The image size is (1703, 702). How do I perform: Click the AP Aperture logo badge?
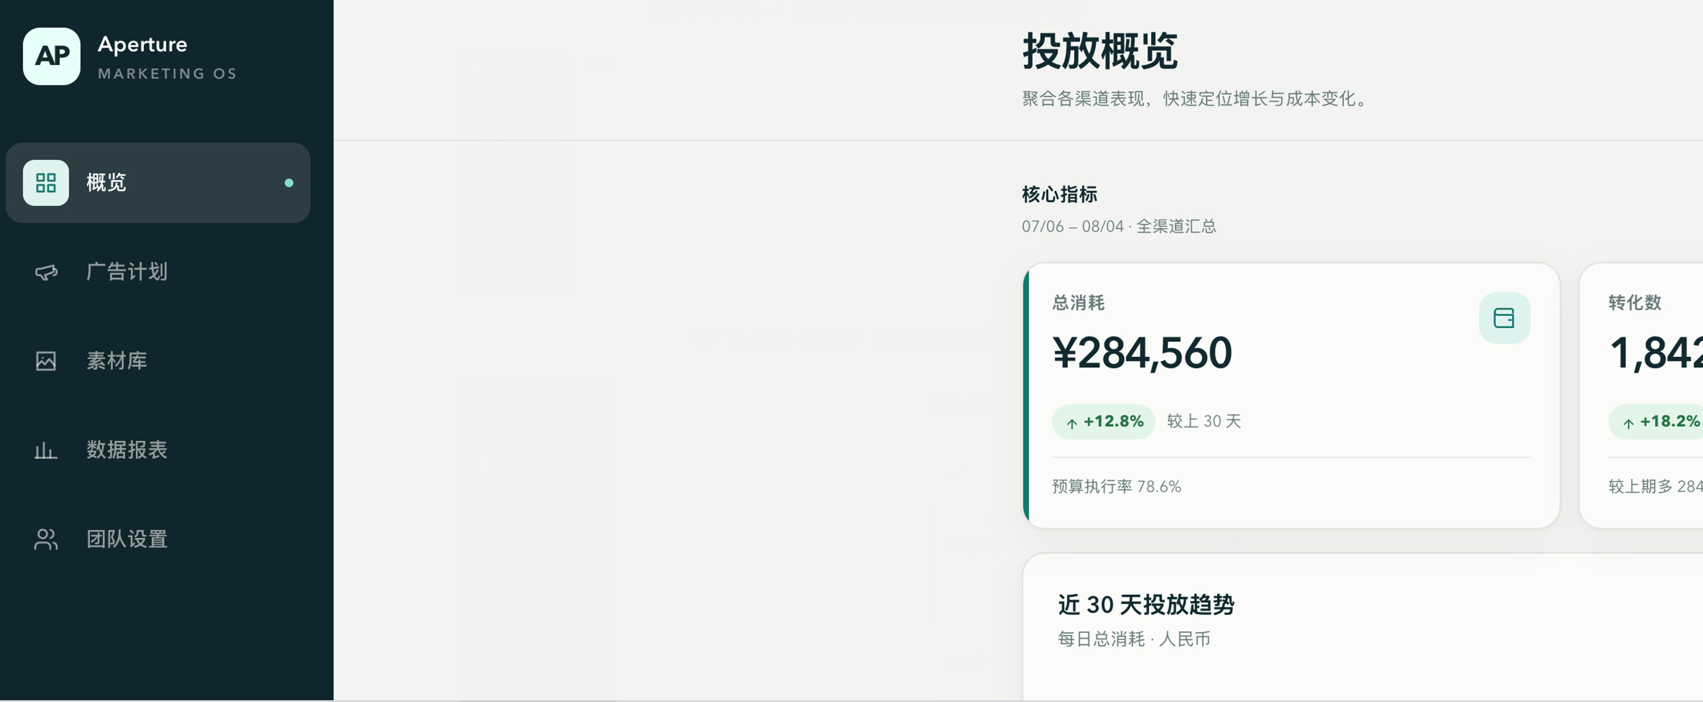[51, 56]
